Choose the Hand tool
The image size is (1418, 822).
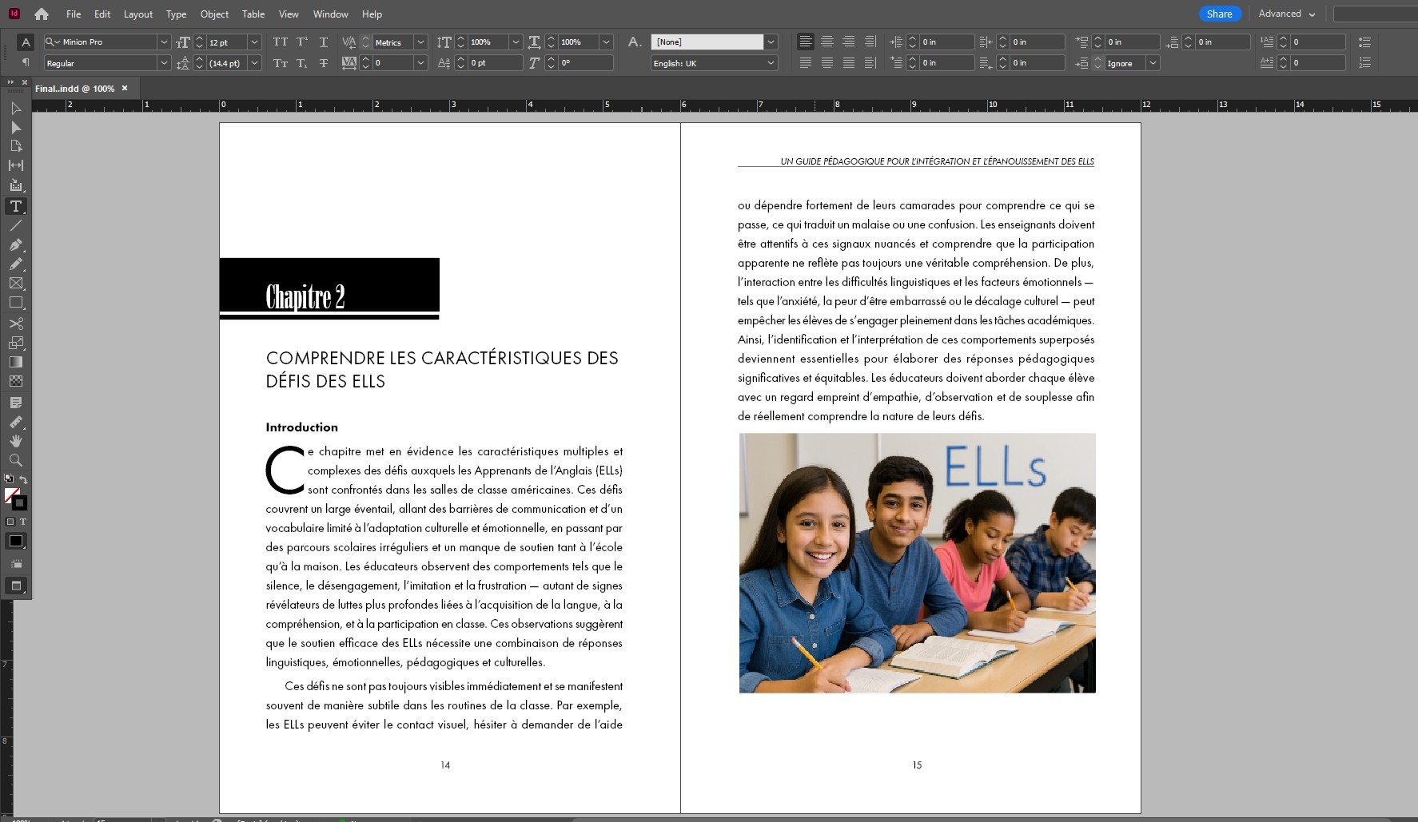click(16, 441)
